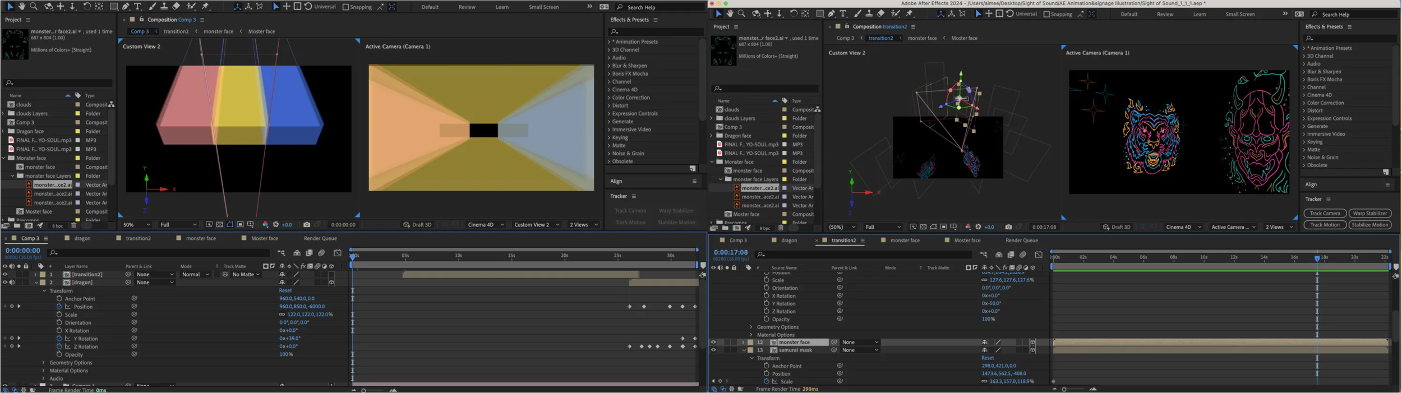This screenshot has height=393, width=1402.
Task: Open Render Queue tab in left timeline
Action: coord(320,238)
